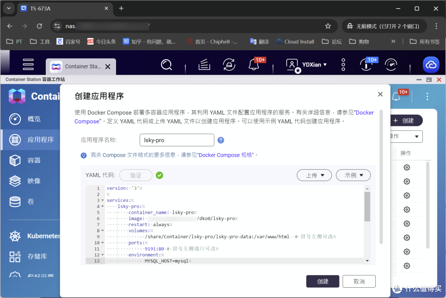Click the Container Station bell notifications icon
This screenshot has height=298, width=446.
tap(396, 97)
